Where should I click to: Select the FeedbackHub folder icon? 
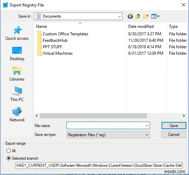coord(39,40)
